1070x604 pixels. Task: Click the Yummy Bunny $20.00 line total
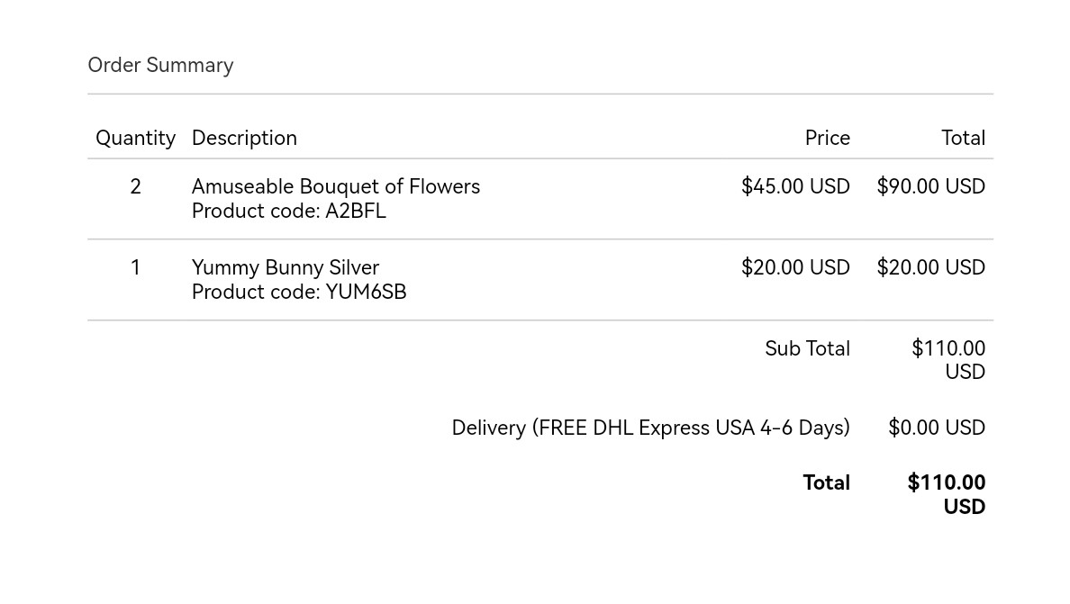930,267
